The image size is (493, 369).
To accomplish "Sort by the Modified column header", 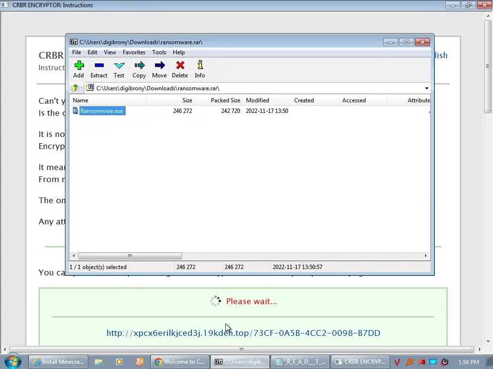I will (267, 100).
